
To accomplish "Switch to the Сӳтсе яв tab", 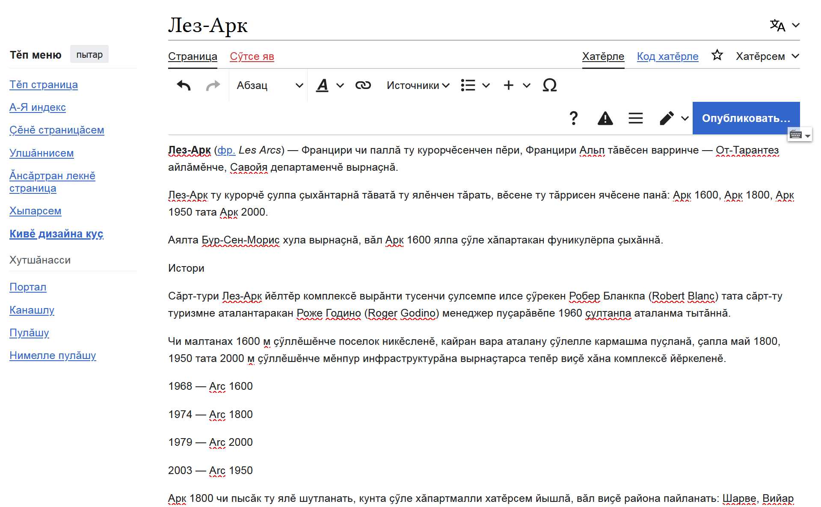I will pos(252,56).
